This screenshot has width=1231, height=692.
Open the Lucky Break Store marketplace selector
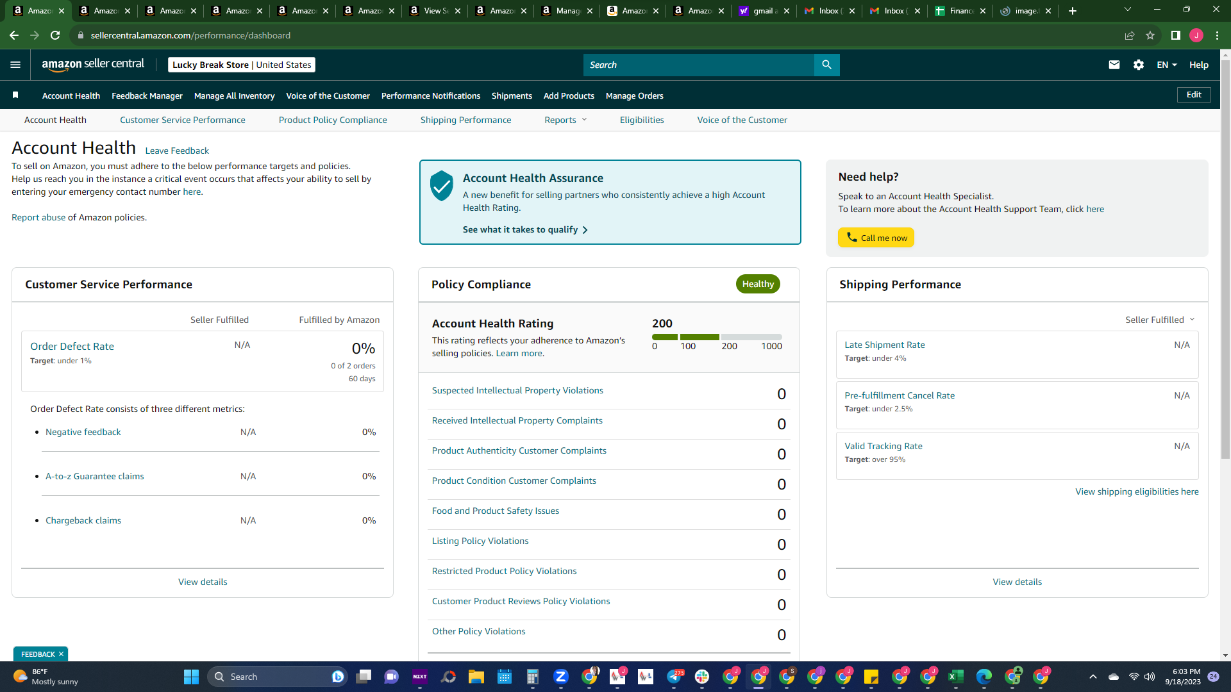pos(242,65)
